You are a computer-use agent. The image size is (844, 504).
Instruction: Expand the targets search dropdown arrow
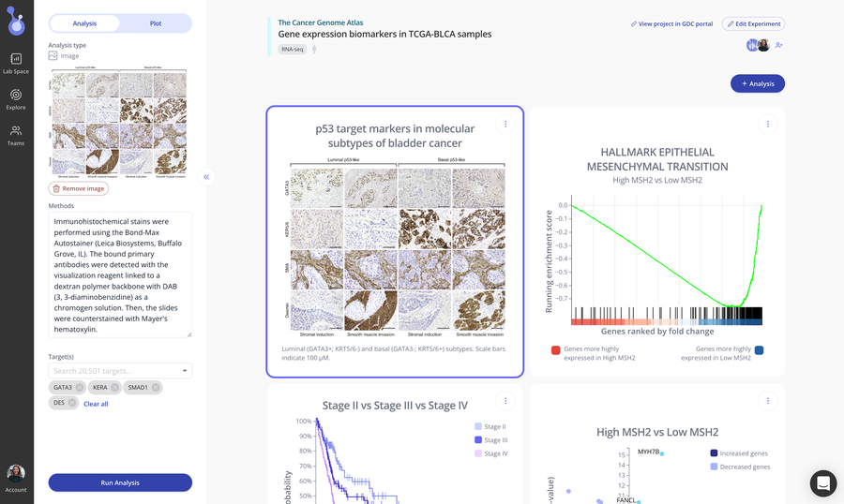tap(185, 371)
